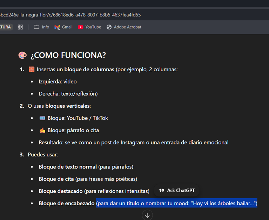Click the address bar URL
269x220 pixels.
pos(70,15)
